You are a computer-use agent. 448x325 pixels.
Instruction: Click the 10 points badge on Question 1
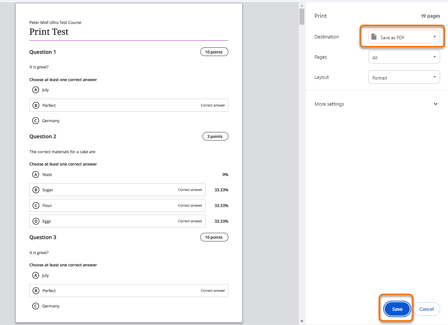point(214,52)
